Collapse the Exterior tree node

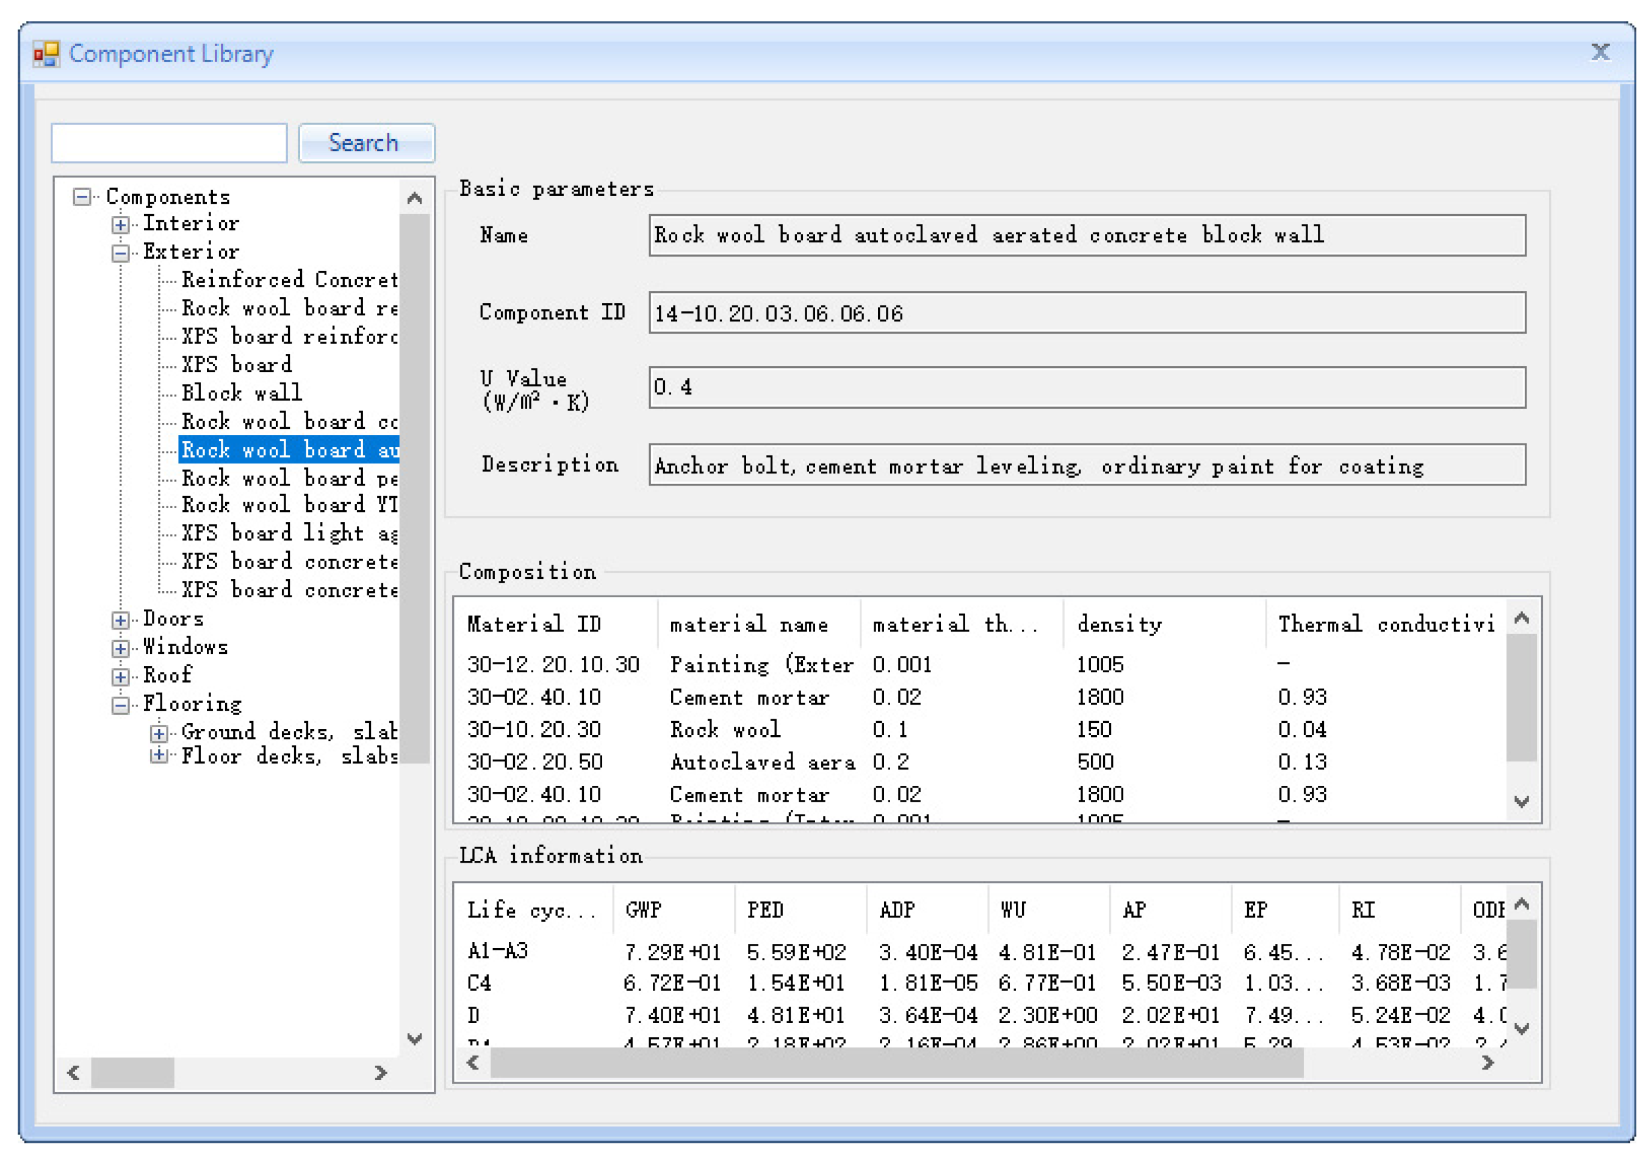[121, 253]
